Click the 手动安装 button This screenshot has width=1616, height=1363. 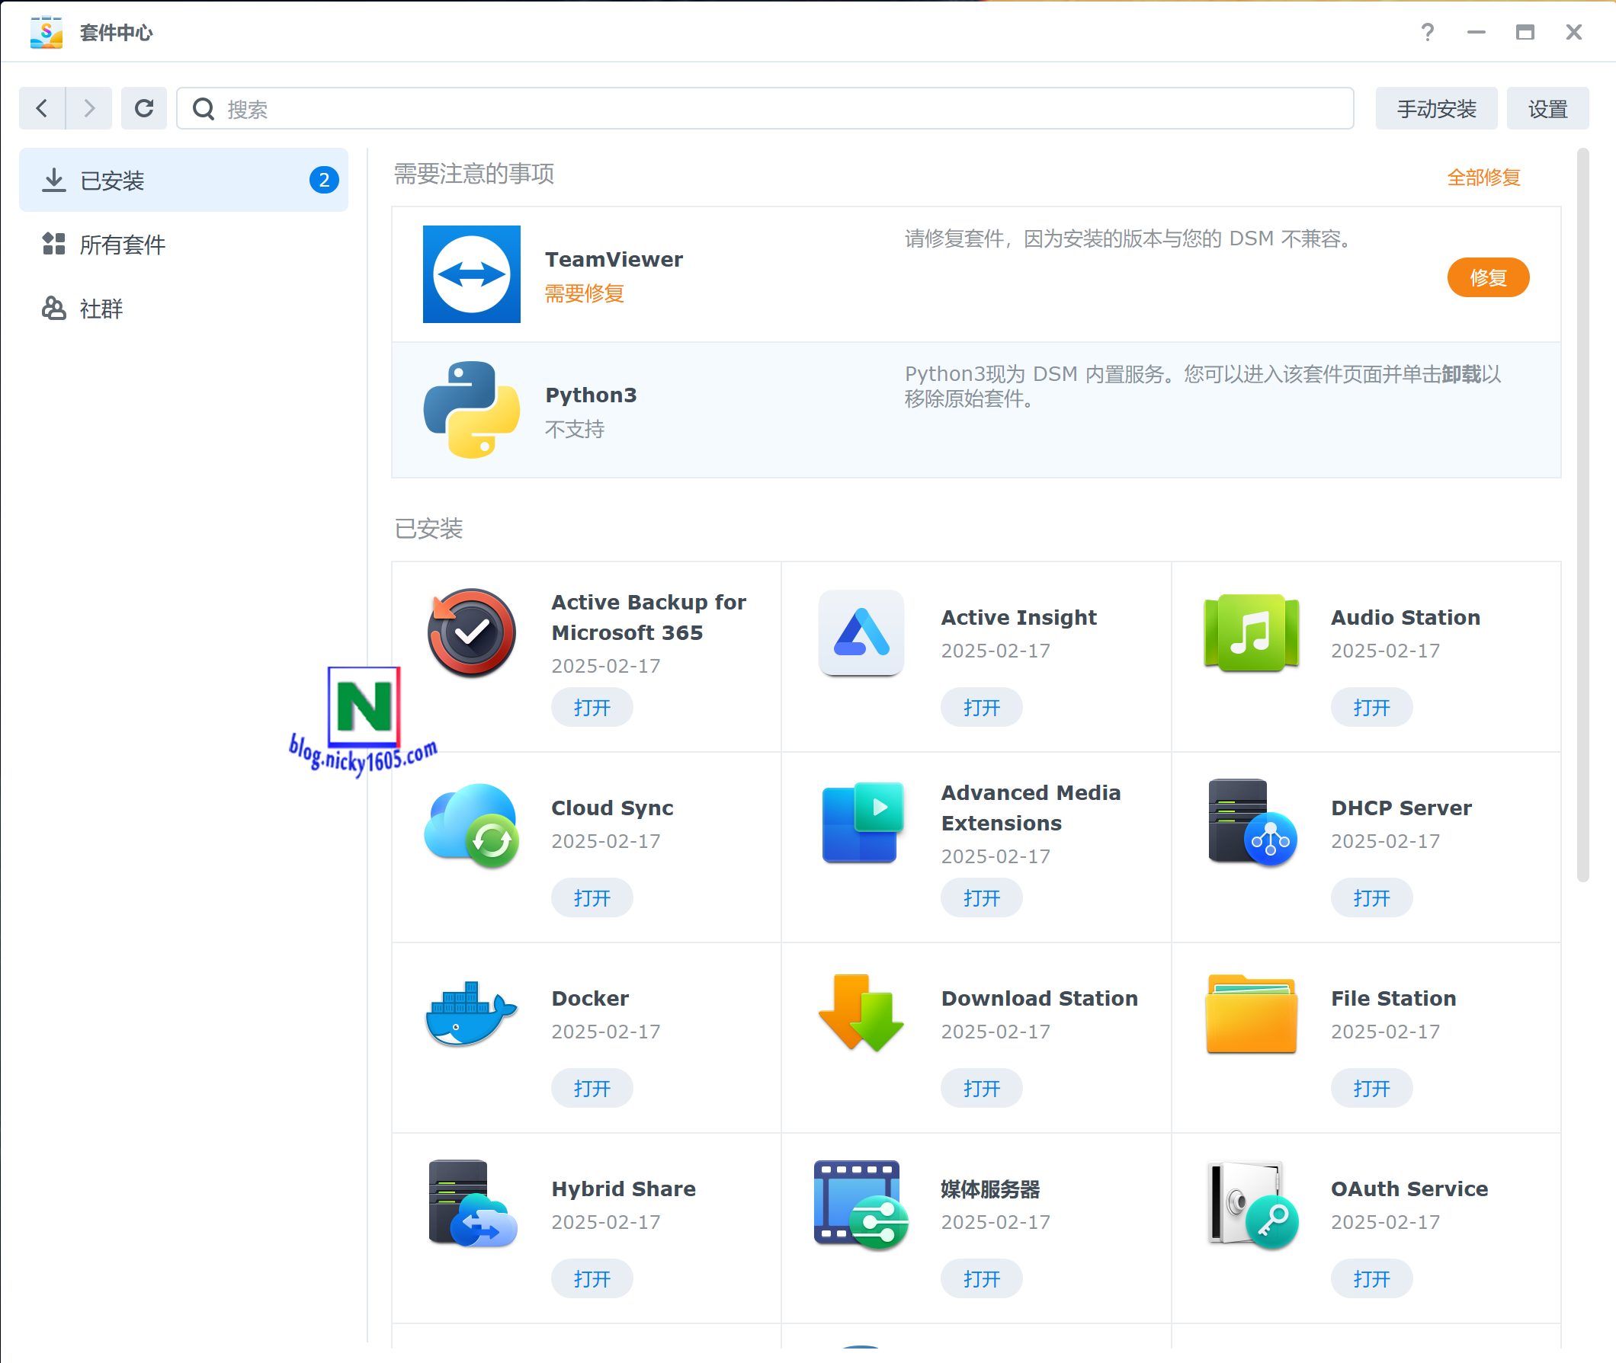[1436, 109]
